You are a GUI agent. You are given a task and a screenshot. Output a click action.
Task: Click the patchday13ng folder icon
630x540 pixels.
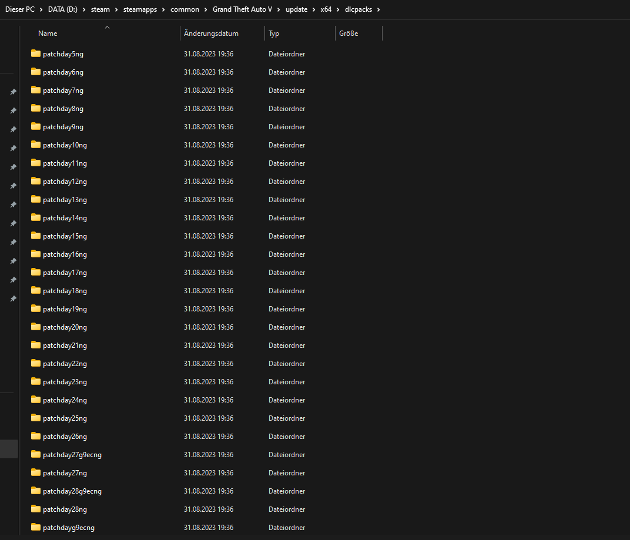coord(36,199)
